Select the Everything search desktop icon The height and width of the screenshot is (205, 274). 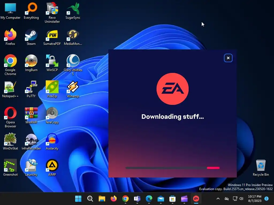click(x=31, y=11)
